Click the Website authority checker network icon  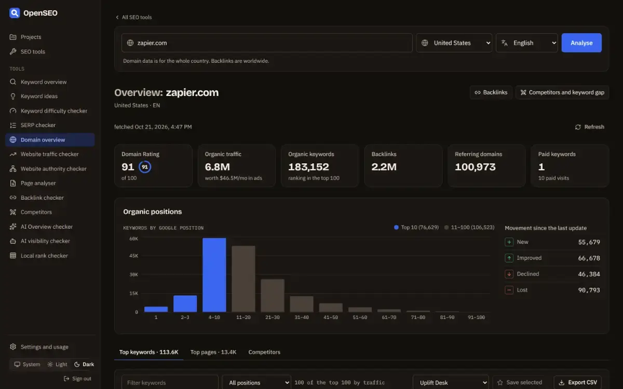point(13,169)
